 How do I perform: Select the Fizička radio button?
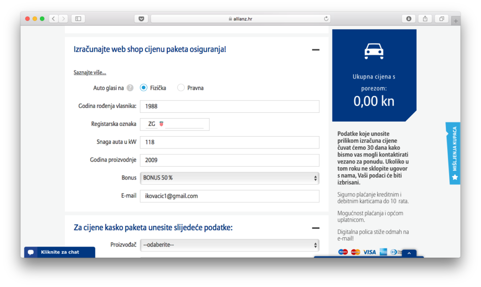click(144, 88)
